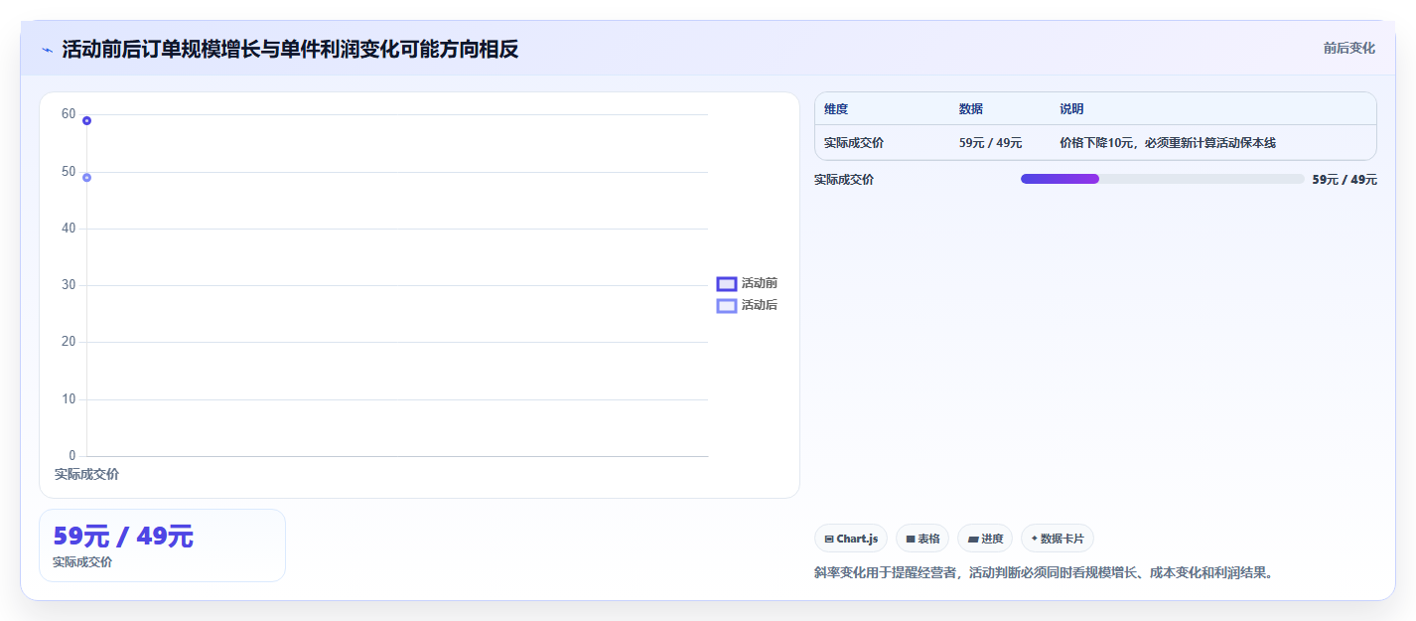Image resolution: width=1416 pixels, height=621 pixels.
Task: Click the 数据 column header
Action: coord(971,109)
